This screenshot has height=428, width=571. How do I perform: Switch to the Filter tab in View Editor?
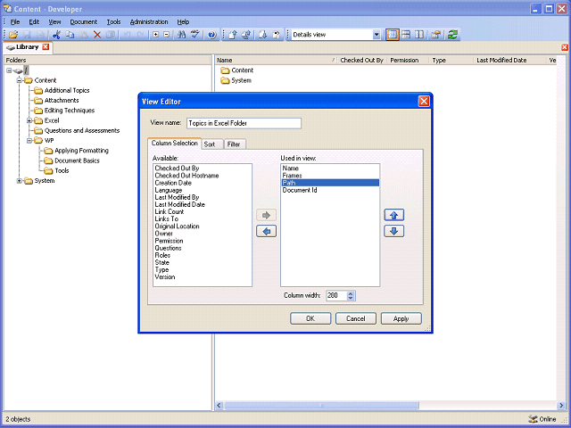(x=235, y=144)
